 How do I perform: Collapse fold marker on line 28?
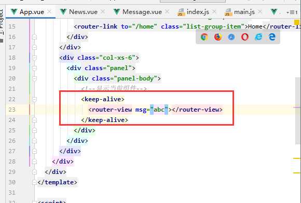tap(35, 161)
